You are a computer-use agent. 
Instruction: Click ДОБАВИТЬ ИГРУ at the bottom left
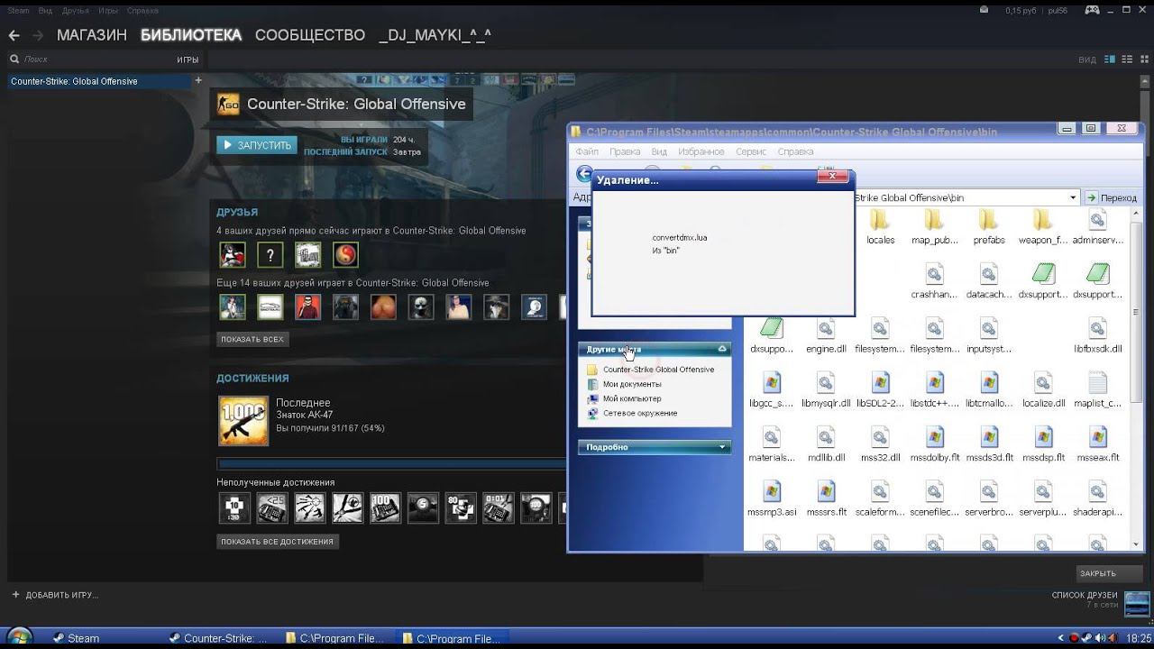(55, 595)
